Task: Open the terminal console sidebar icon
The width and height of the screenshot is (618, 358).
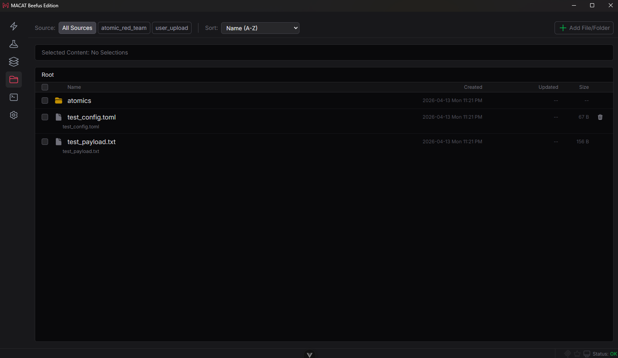Action: pyautogui.click(x=14, y=97)
